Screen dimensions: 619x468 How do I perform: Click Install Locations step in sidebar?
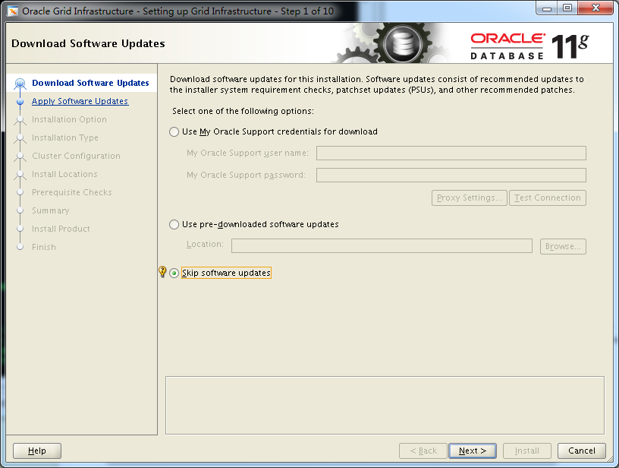pos(64,174)
